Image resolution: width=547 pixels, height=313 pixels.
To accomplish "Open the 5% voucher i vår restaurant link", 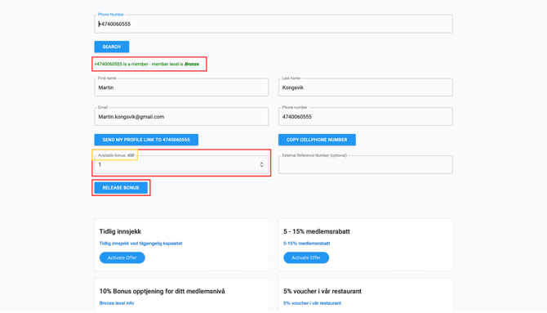I will 312,303.
